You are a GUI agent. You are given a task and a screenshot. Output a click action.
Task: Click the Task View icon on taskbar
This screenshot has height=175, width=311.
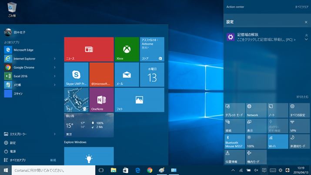click(101, 170)
